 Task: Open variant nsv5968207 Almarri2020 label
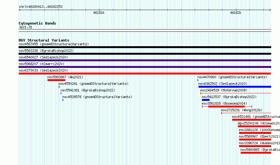pos(42,64)
